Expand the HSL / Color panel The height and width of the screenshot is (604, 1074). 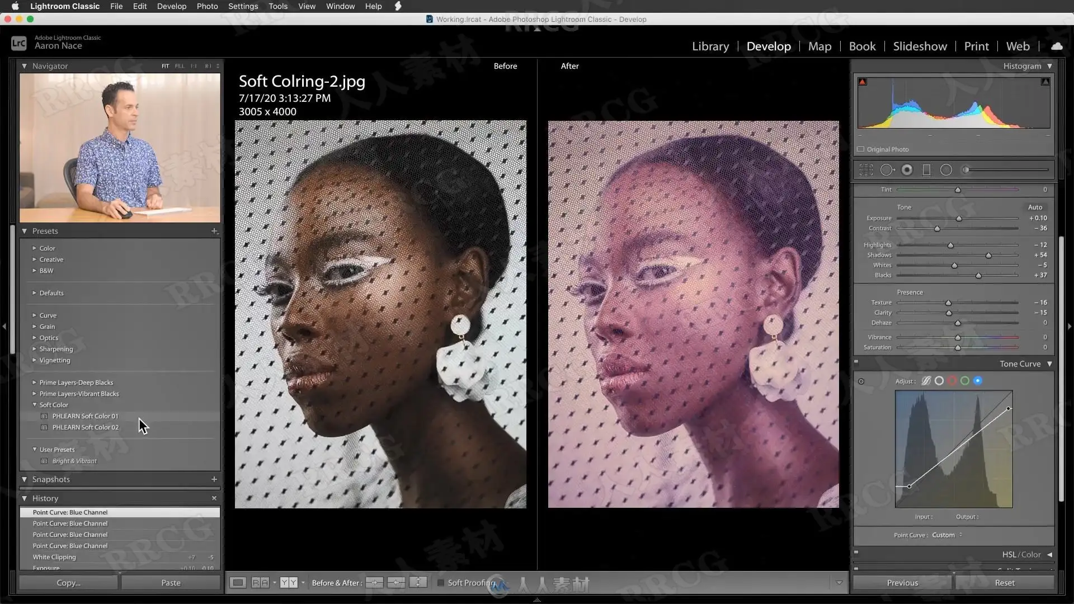[1049, 555]
